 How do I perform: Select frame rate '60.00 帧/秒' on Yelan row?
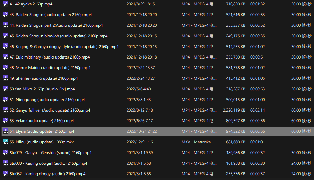301,121
